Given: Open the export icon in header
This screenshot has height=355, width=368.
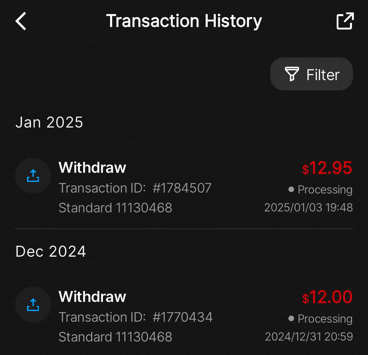Looking at the screenshot, I should pos(345,21).
